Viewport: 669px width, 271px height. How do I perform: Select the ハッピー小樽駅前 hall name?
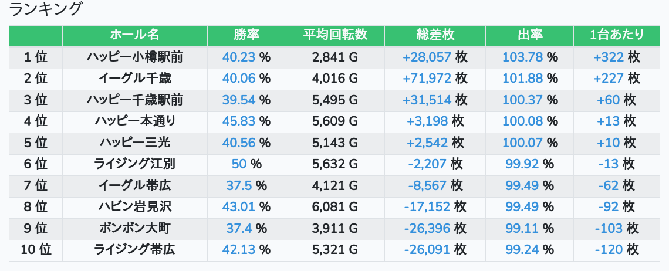pyautogui.click(x=134, y=57)
